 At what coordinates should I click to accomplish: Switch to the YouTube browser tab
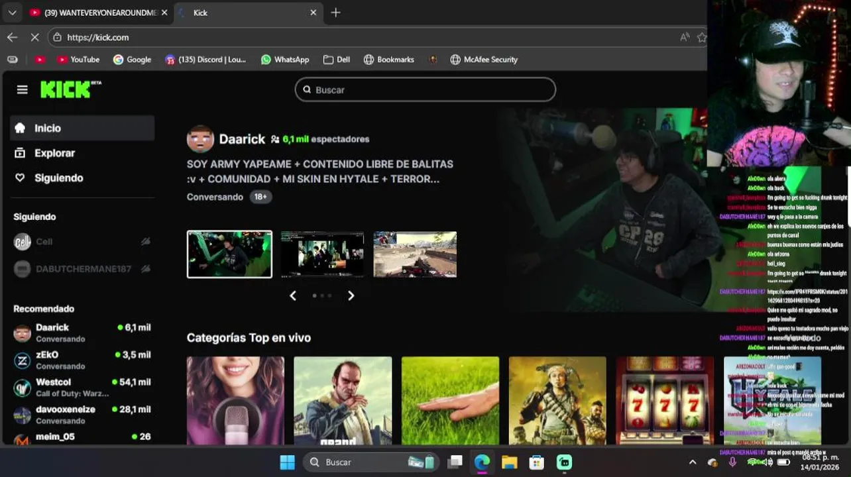(x=98, y=13)
